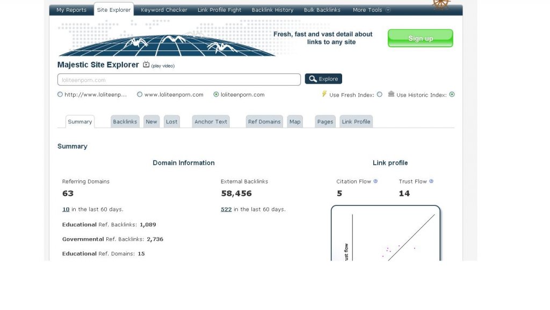The height and width of the screenshot is (310, 550).
Task: Click the External Backlinks value 58,456
Action: pyautogui.click(x=236, y=194)
